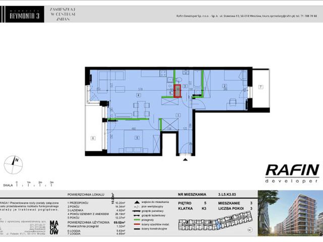323x242 pixels.
Task: Click the toilet symbol in the bathroom
Action: pyautogui.click(x=178, y=79)
